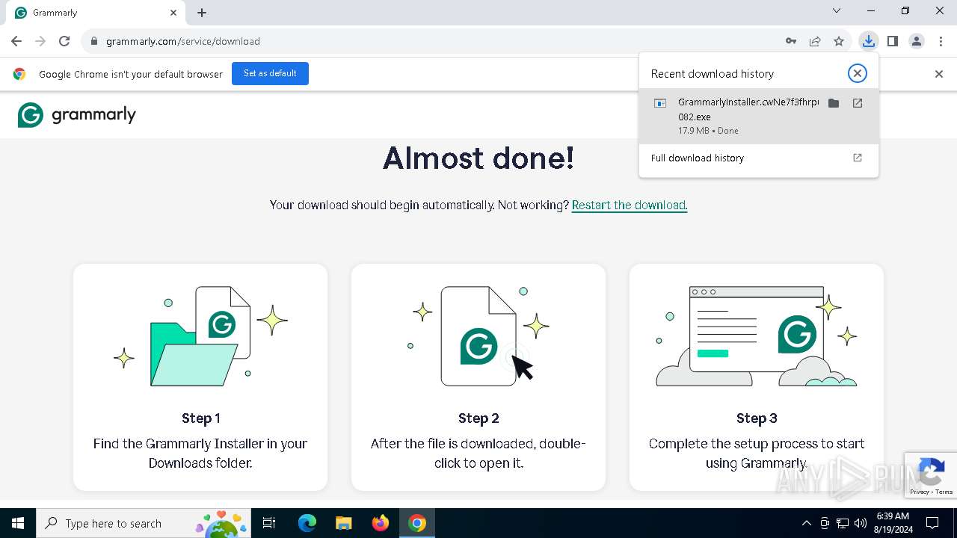Click the 'Step 2' card title
The width and height of the screenshot is (957, 538).
click(478, 418)
